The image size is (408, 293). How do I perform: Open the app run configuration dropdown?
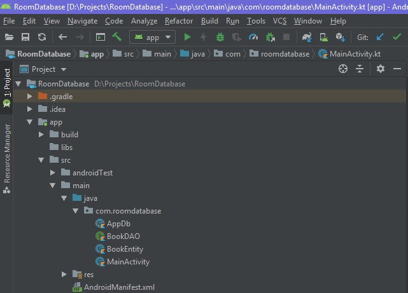click(x=153, y=37)
